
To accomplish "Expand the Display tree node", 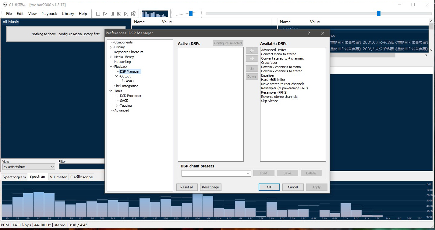I will point(111,47).
